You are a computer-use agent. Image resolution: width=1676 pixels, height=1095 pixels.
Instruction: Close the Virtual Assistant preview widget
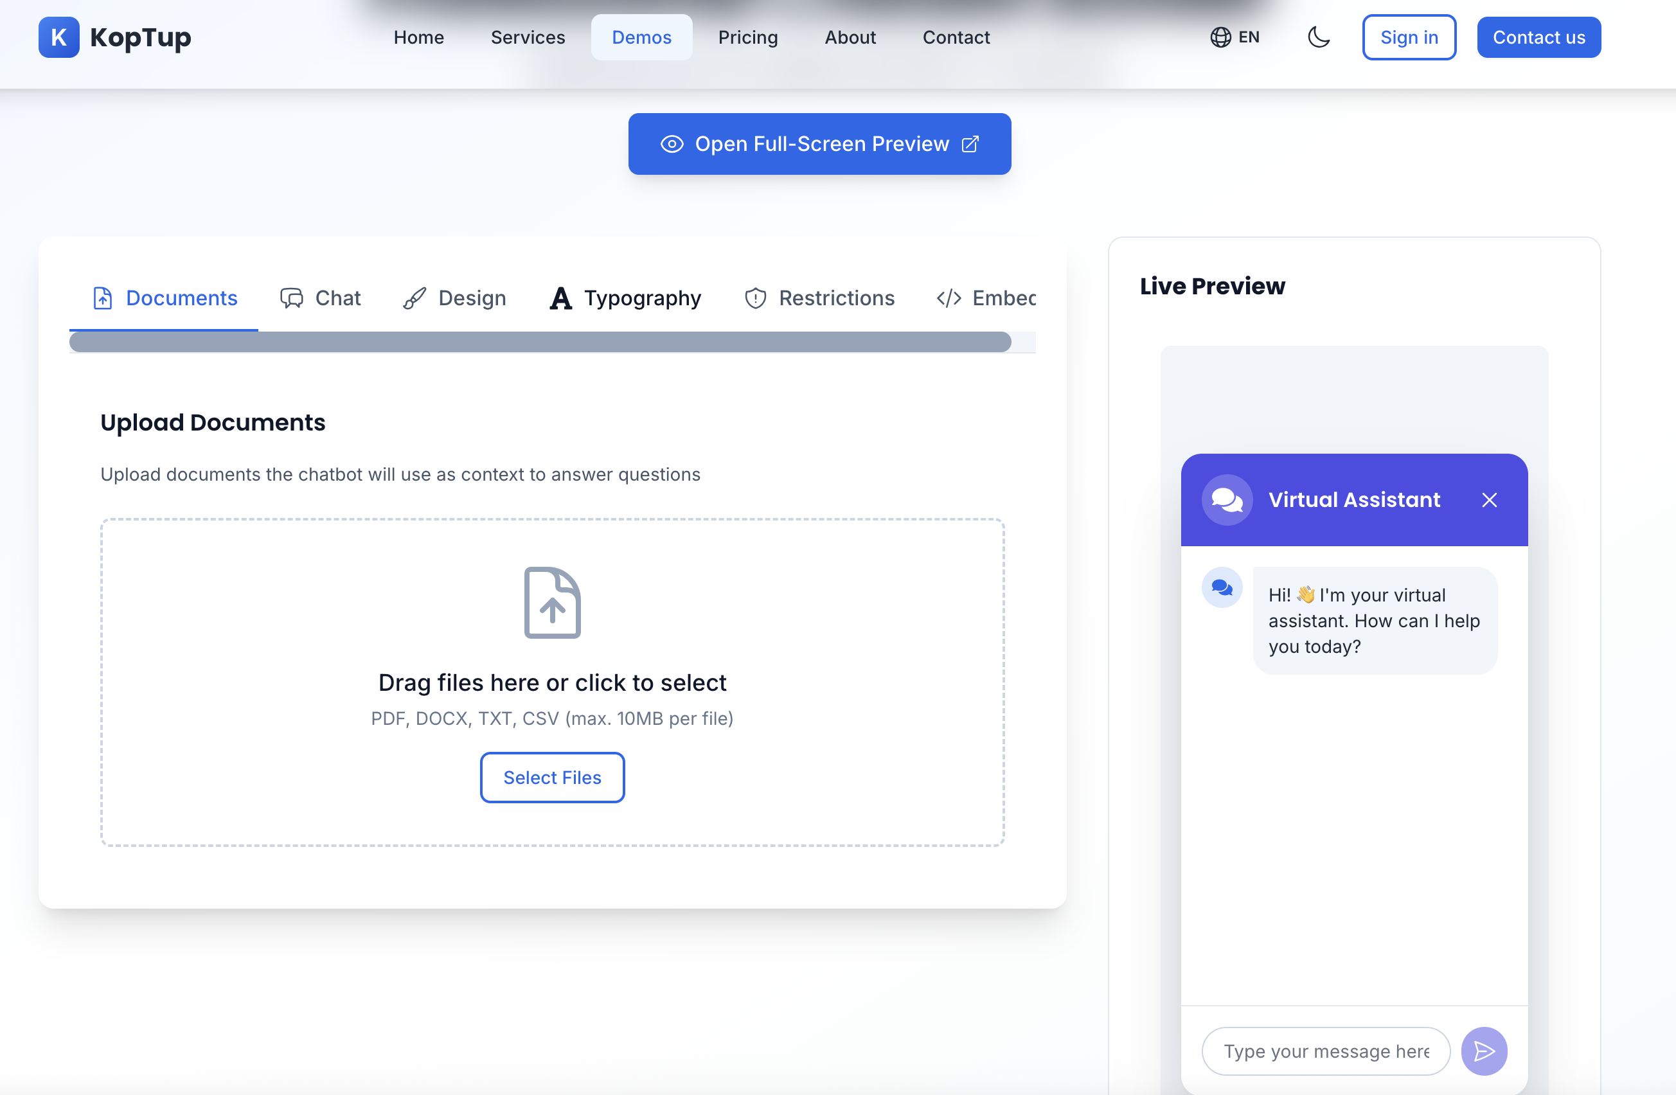(1490, 500)
